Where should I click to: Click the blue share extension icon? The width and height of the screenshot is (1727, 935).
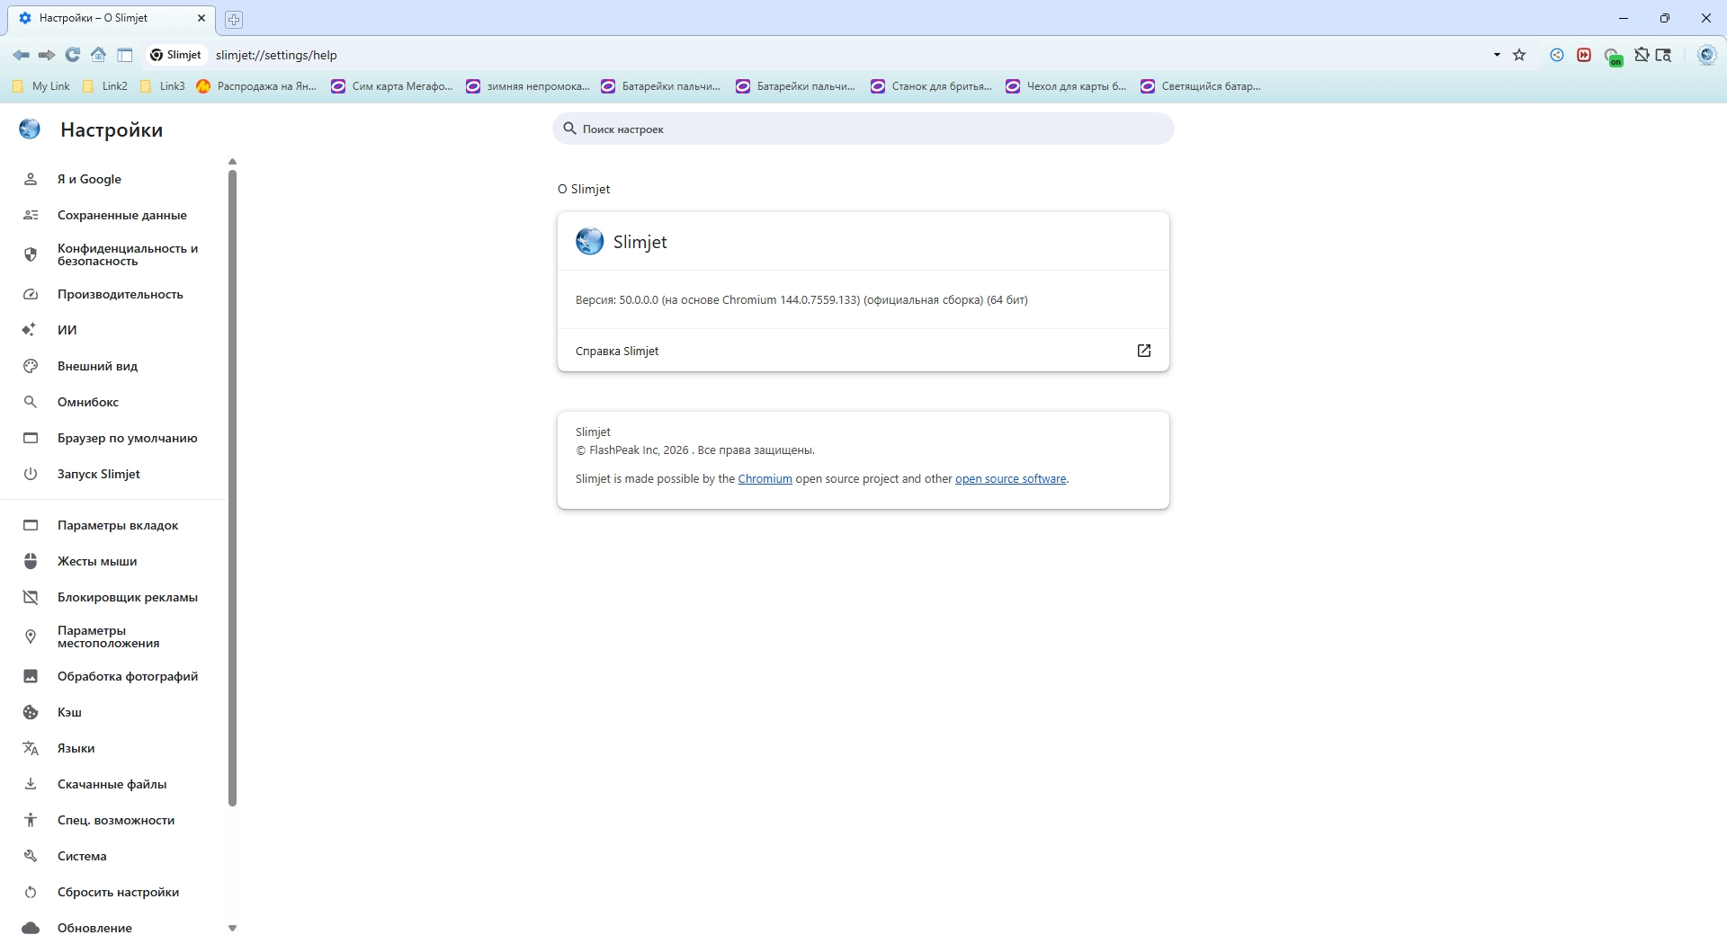[x=1557, y=55]
